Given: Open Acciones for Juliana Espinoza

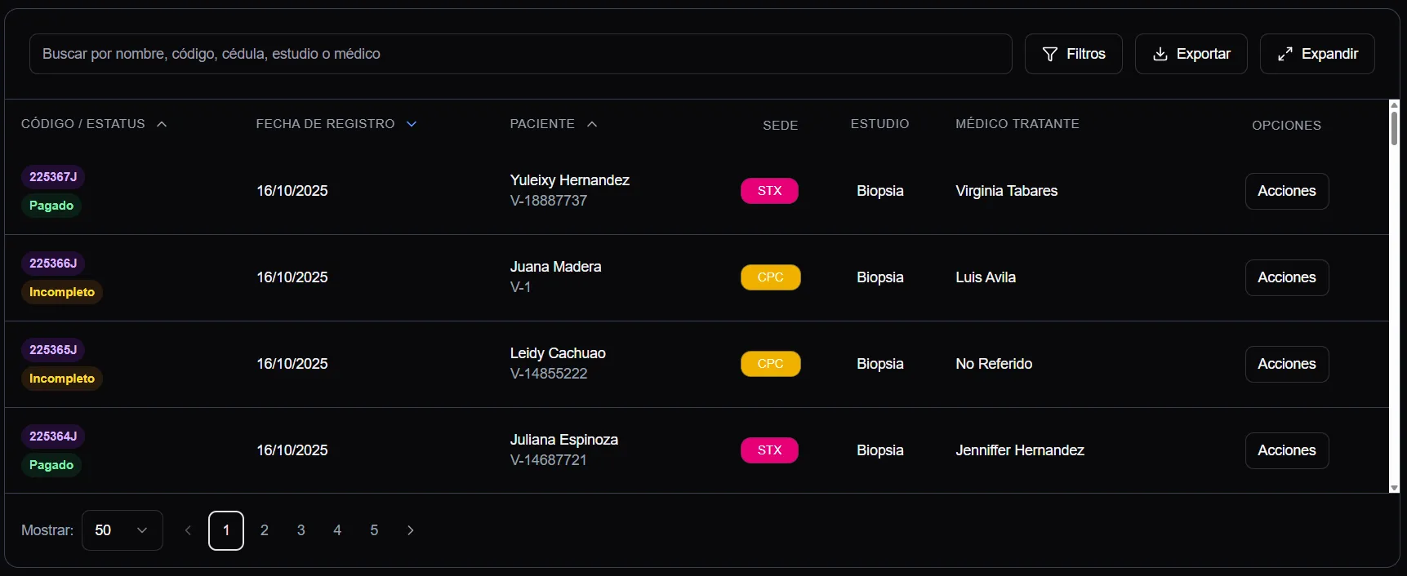Looking at the screenshot, I should coord(1286,450).
